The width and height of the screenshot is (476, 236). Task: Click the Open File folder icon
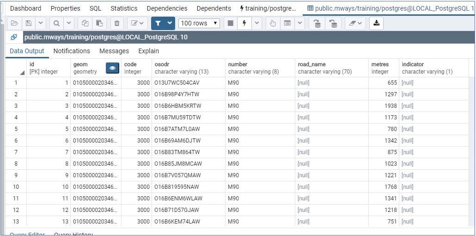point(14,23)
